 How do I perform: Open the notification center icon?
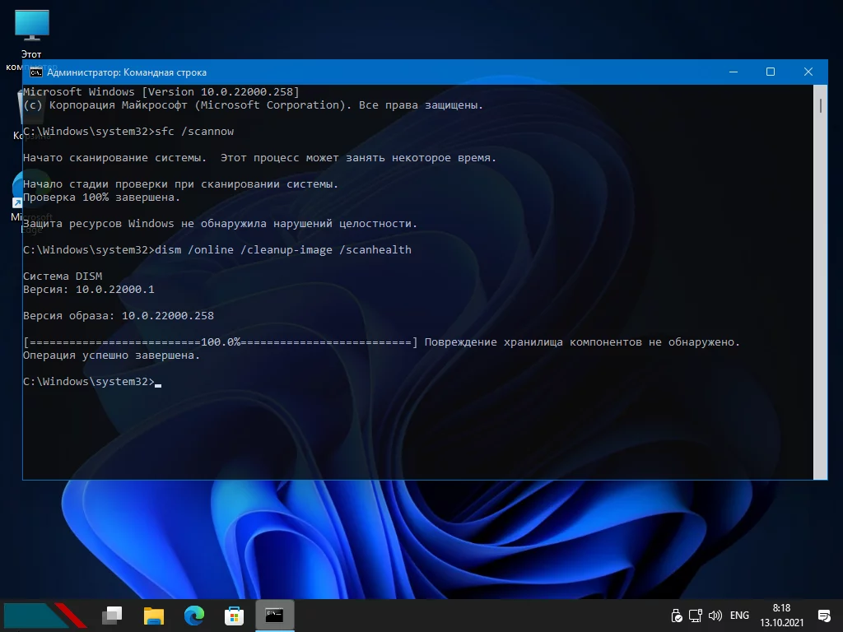click(824, 616)
